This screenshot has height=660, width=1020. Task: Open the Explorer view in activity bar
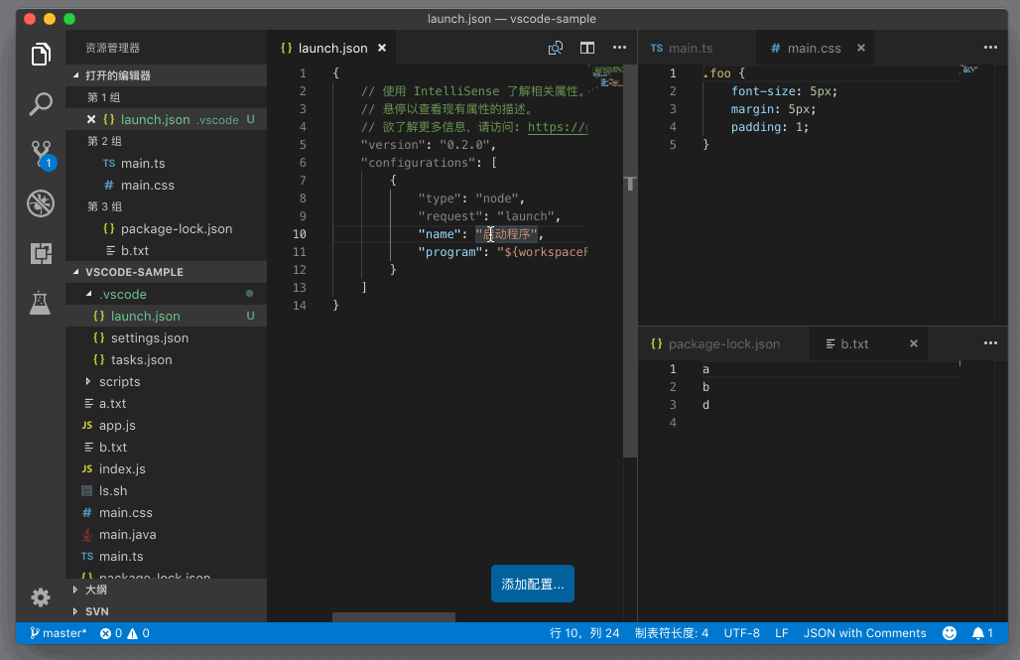(41, 55)
